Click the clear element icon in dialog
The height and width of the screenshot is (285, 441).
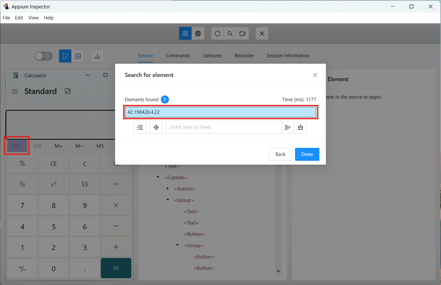point(300,127)
